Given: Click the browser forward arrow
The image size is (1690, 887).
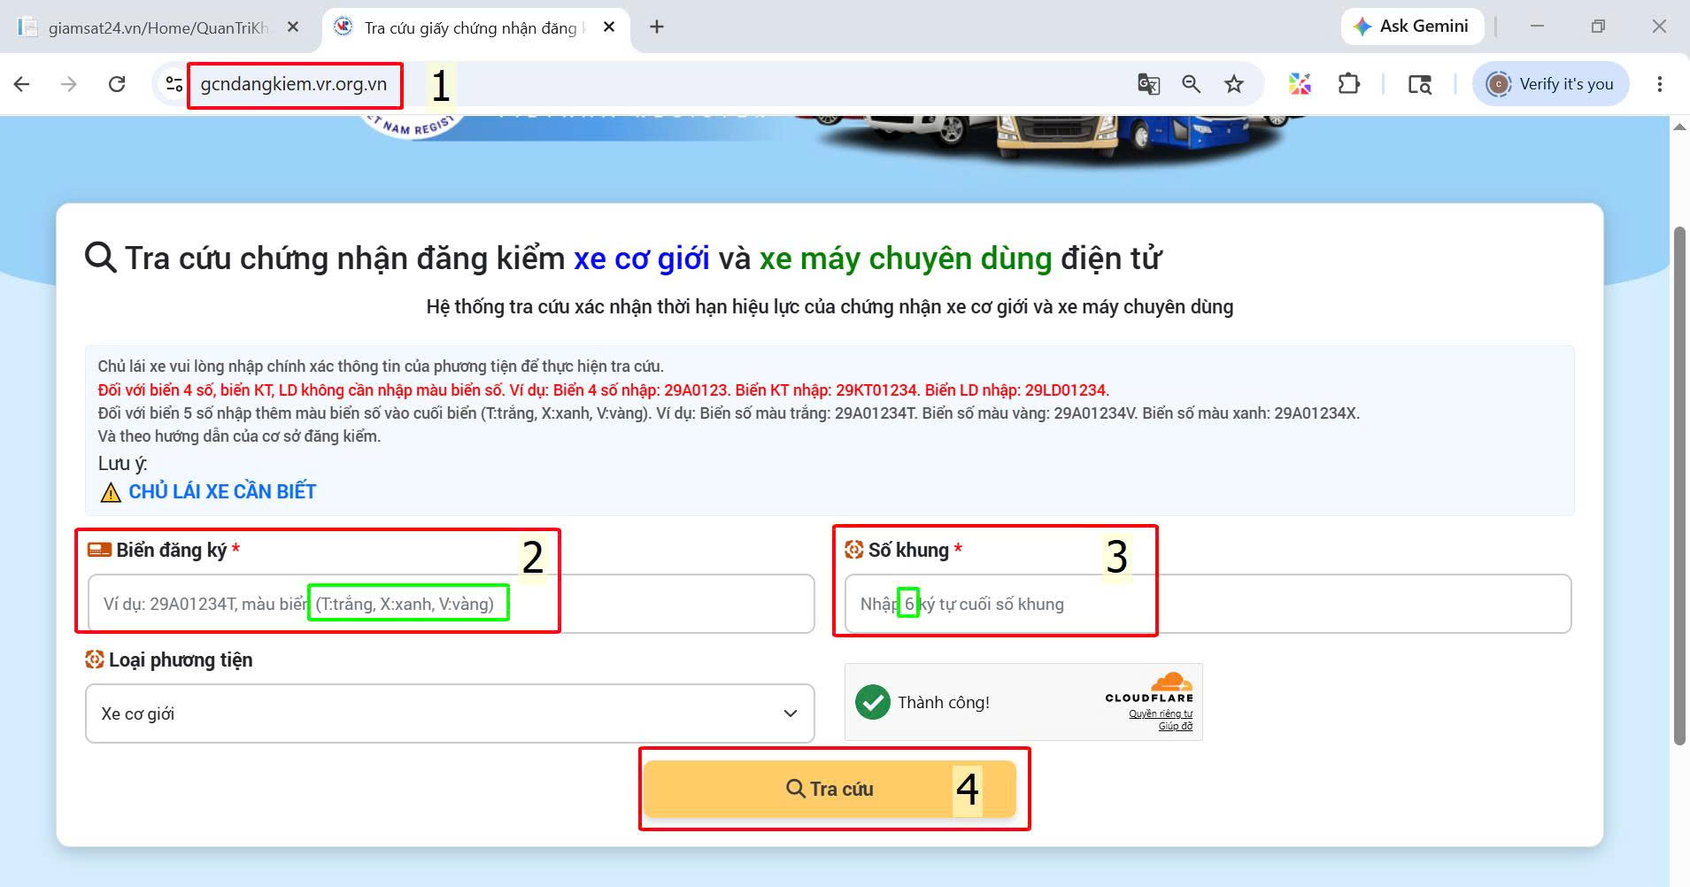Looking at the screenshot, I should tap(68, 84).
